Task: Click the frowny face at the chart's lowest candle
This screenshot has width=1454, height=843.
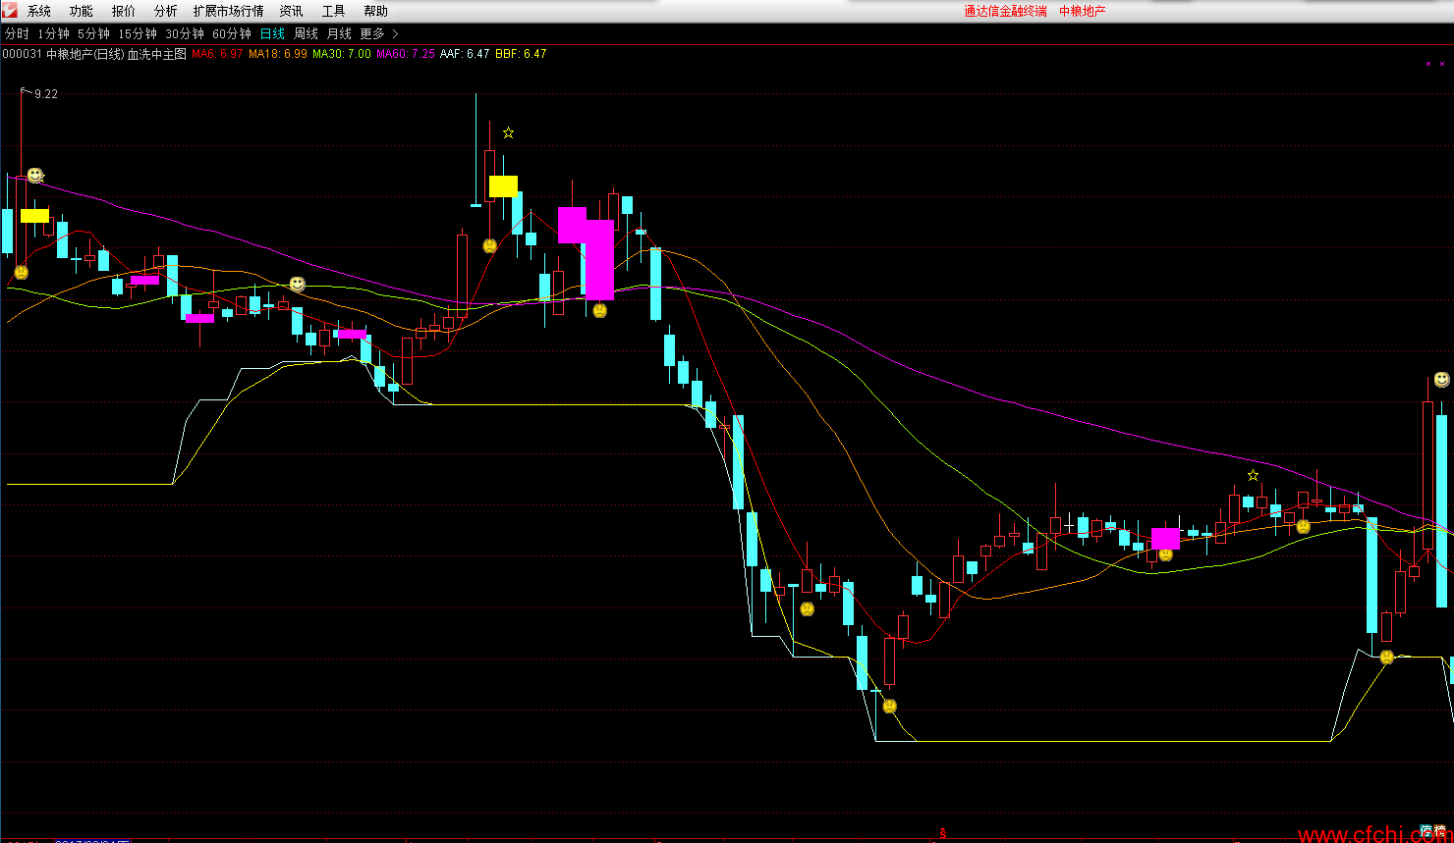Action: (889, 706)
